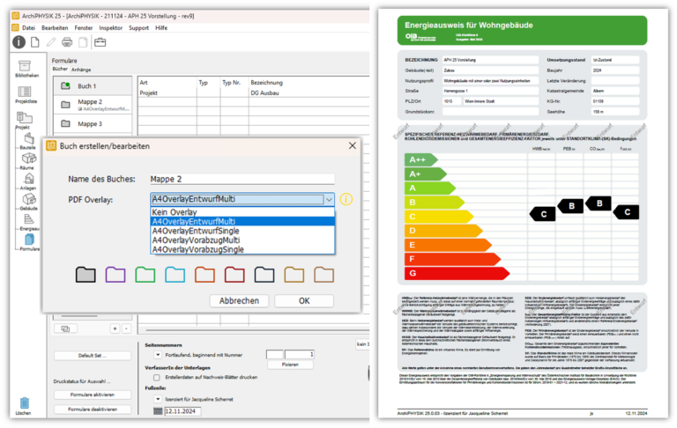Click the new document icon in the toolbar

tap(35, 42)
